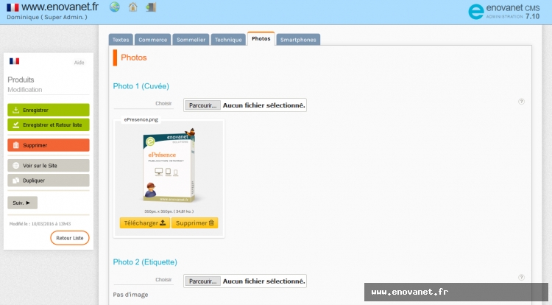
Task: Open Voir sur le Site
Action: tap(49, 166)
